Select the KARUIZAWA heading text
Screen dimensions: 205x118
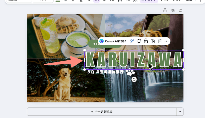pyautogui.click(x=134, y=60)
